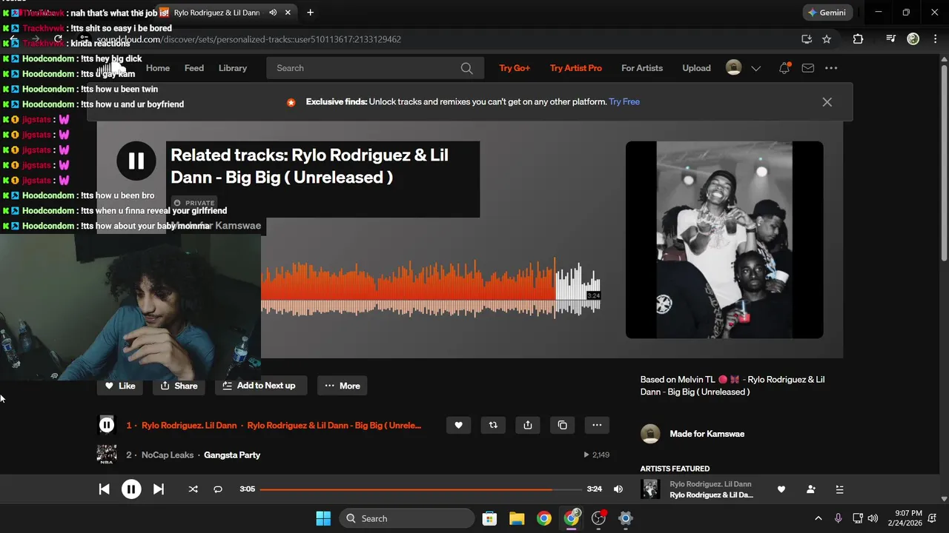The width and height of the screenshot is (949, 533).
Task: Open the media controls icon in Chrome toolbar
Action: [891, 39]
